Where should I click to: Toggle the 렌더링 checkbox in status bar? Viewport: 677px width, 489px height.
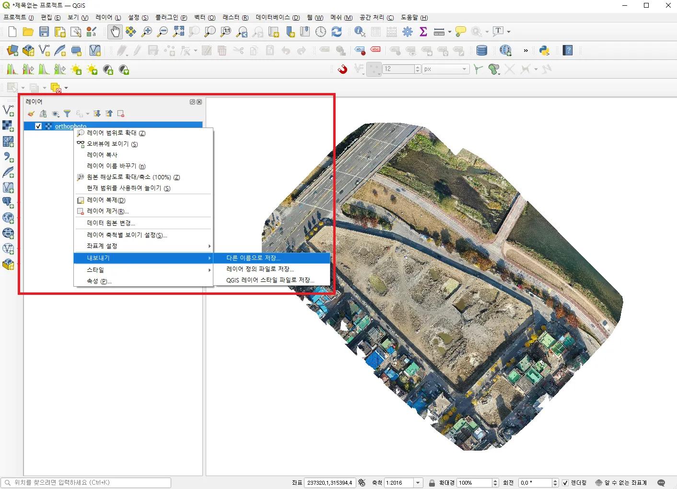click(x=565, y=483)
